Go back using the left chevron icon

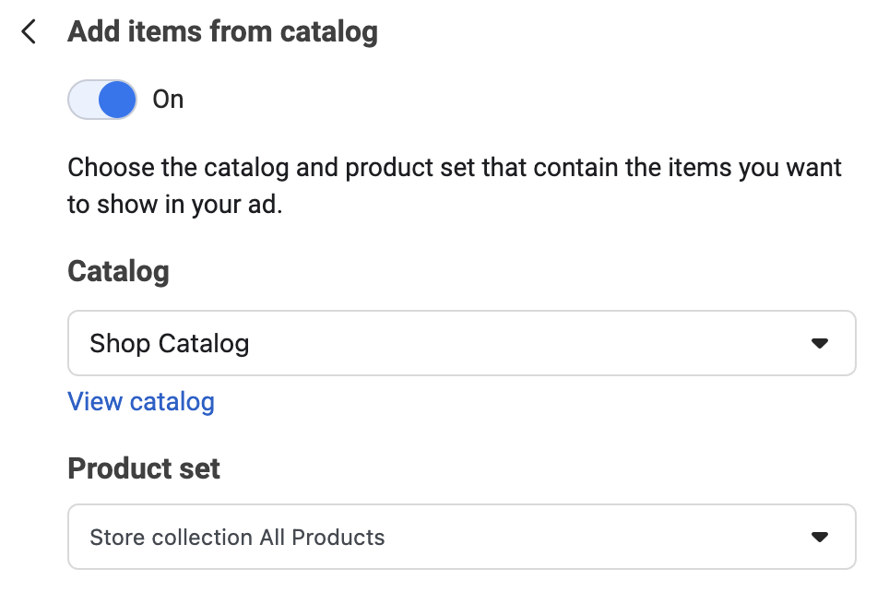(30, 32)
